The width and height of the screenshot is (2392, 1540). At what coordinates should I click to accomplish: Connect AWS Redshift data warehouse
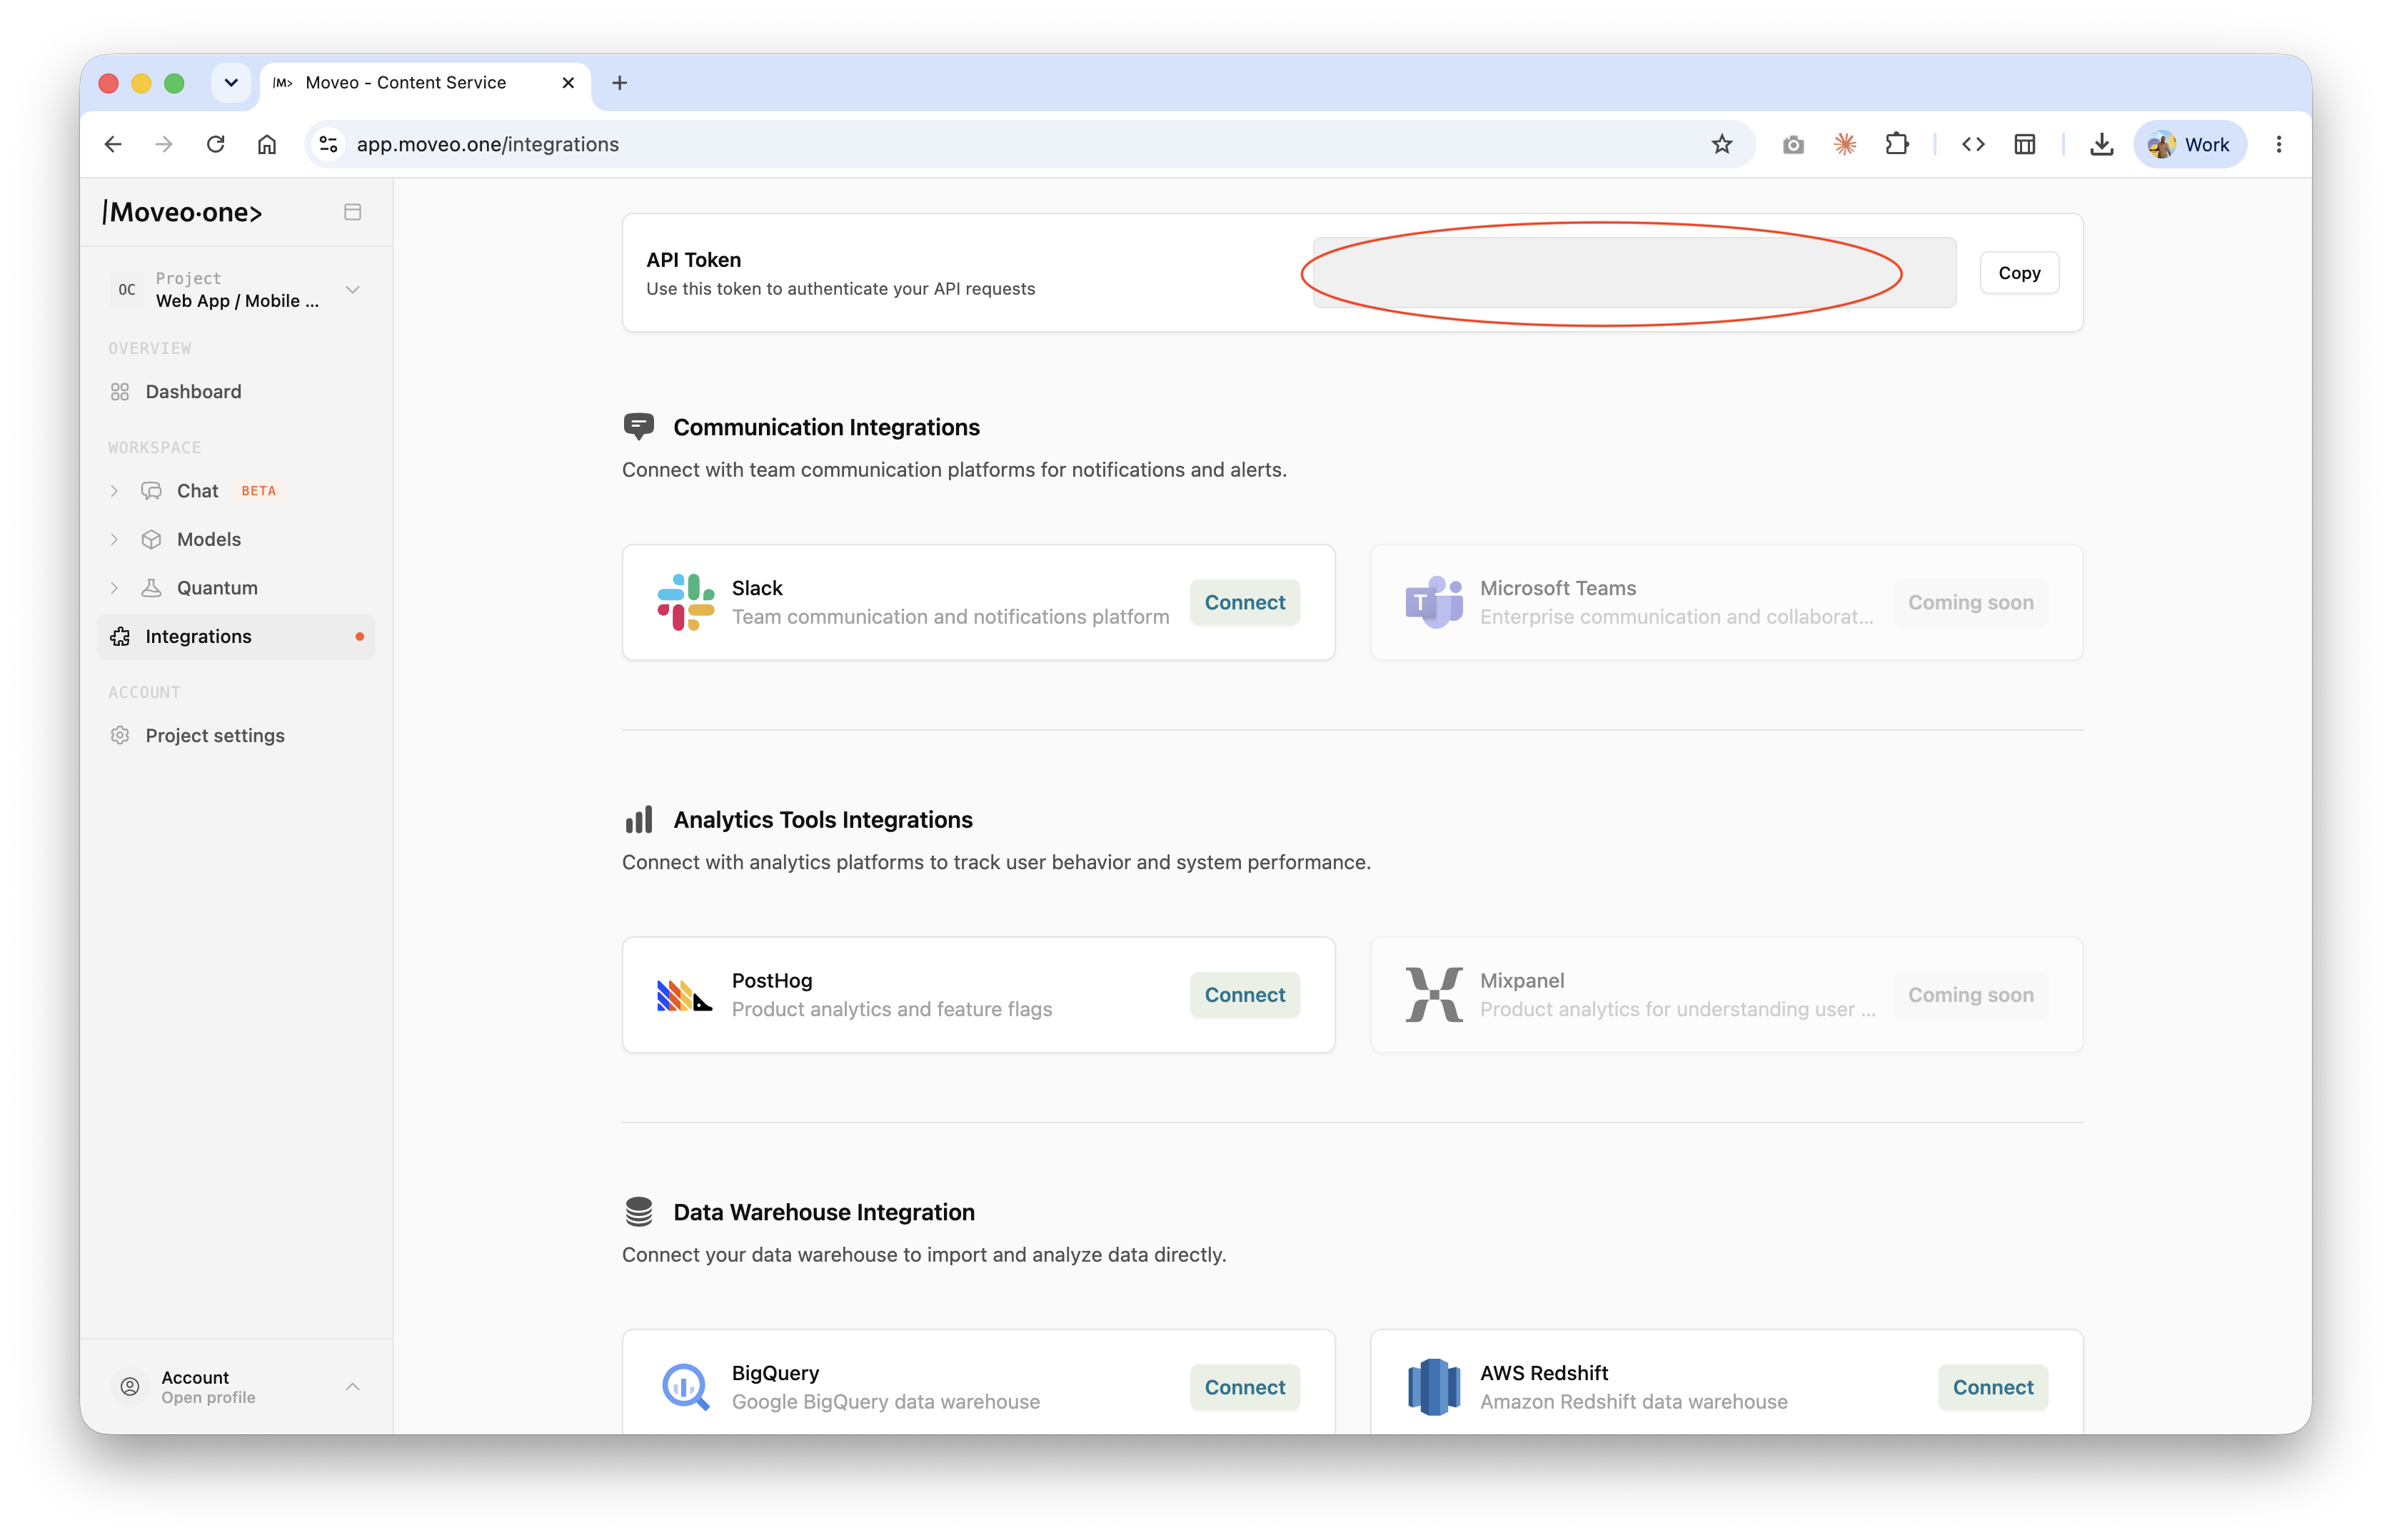(1992, 1387)
